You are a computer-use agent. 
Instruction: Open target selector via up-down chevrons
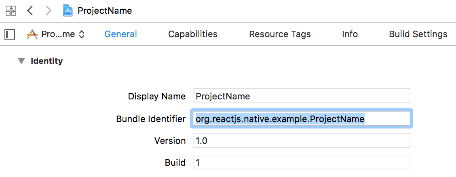click(x=82, y=34)
